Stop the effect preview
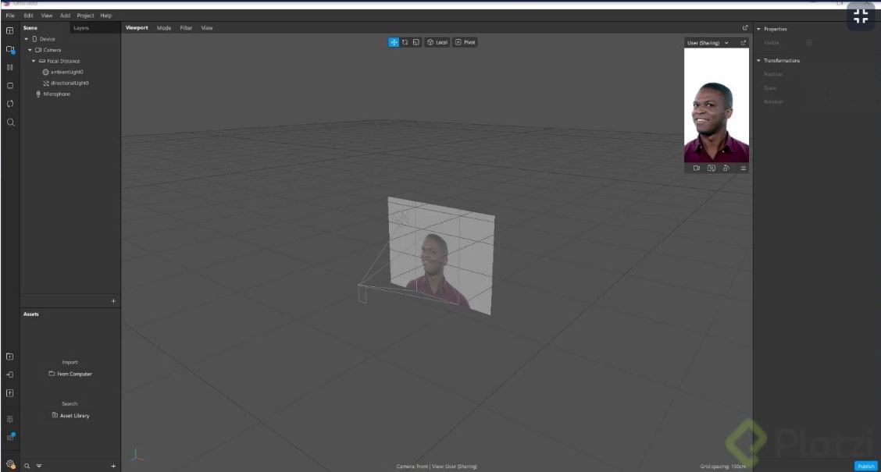The height and width of the screenshot is (472, 881). click(x=9, y=86)
